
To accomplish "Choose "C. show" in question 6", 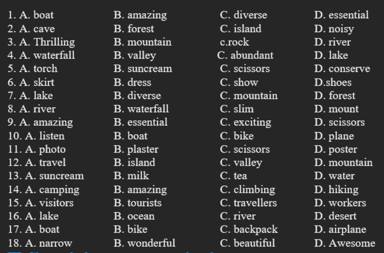I will 239,82.
